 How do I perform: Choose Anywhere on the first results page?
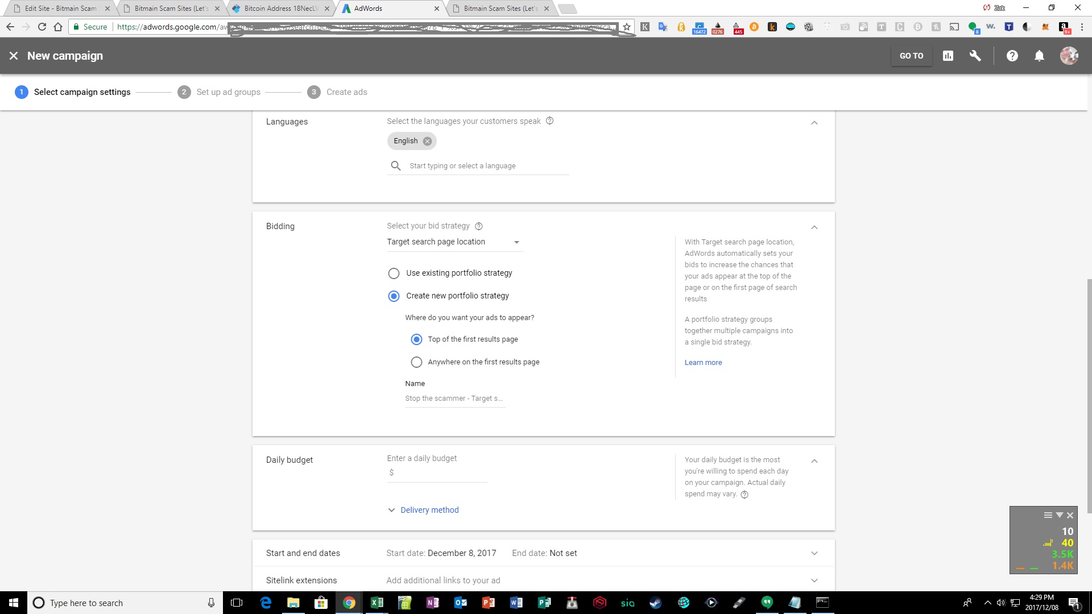[416, 362]
